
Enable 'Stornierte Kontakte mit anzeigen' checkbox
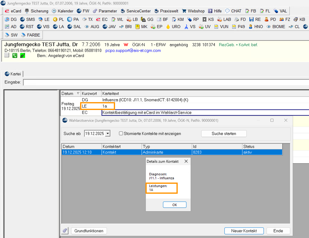tap(121, 133)
